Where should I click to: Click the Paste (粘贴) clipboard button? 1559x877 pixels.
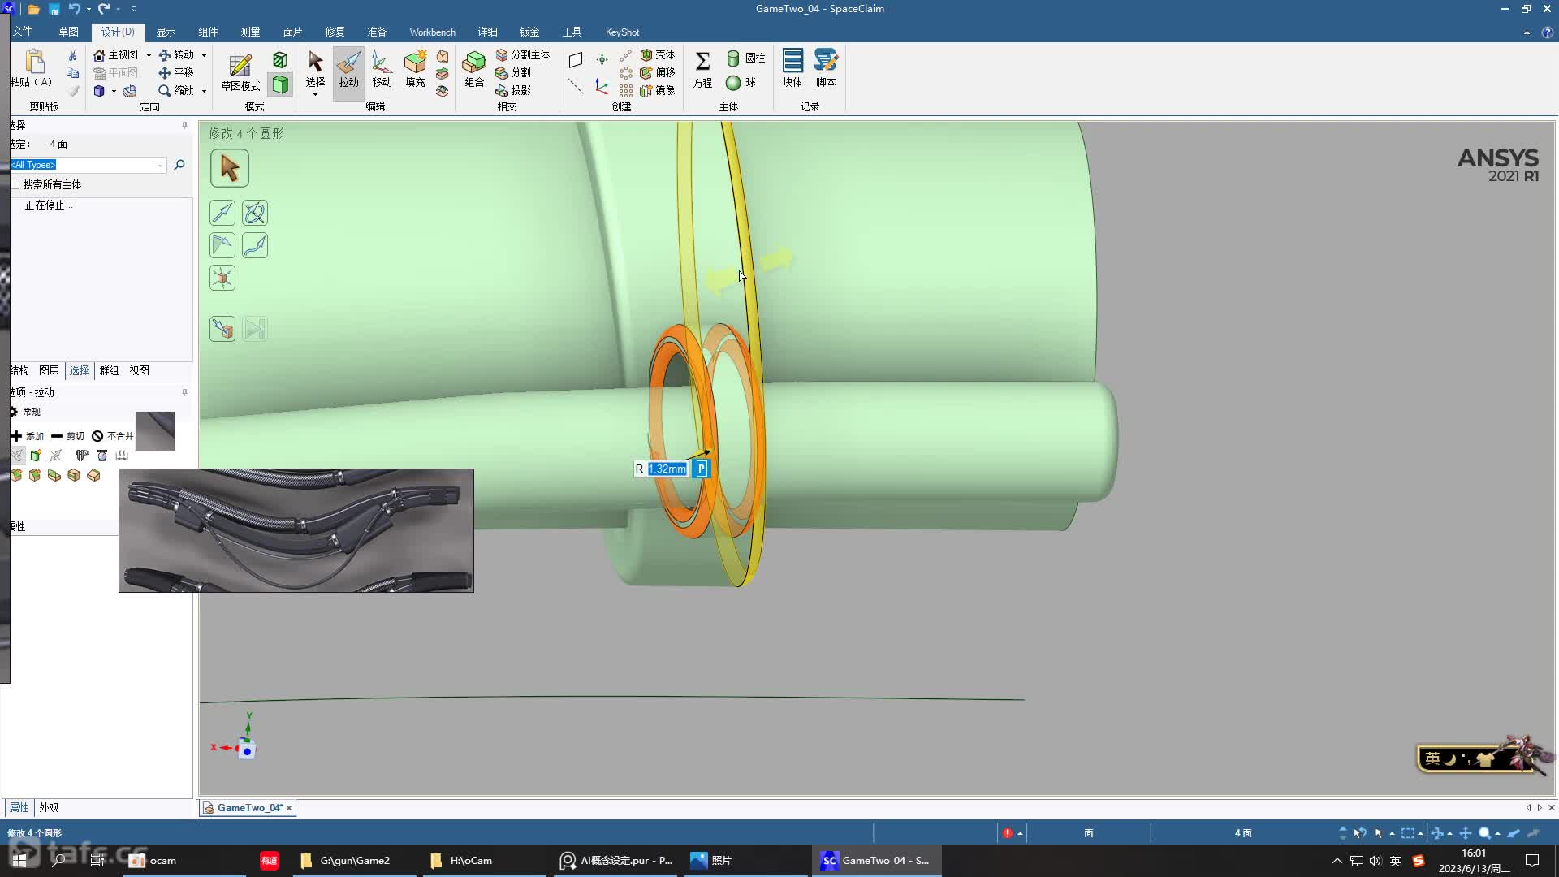tap(33, 68)
